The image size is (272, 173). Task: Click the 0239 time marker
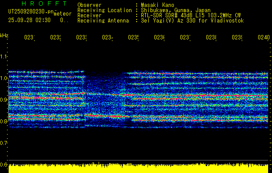(237, 38)
